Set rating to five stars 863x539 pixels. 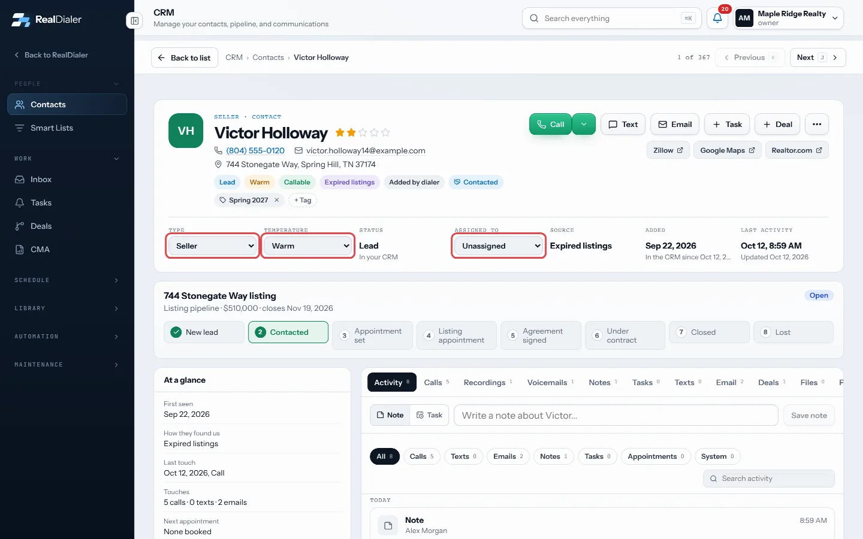(385, 132)
